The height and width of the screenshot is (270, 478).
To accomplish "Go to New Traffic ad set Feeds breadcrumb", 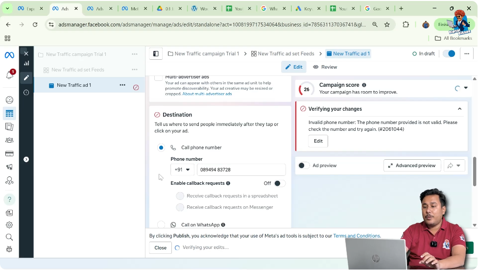I will click(283, 54).
